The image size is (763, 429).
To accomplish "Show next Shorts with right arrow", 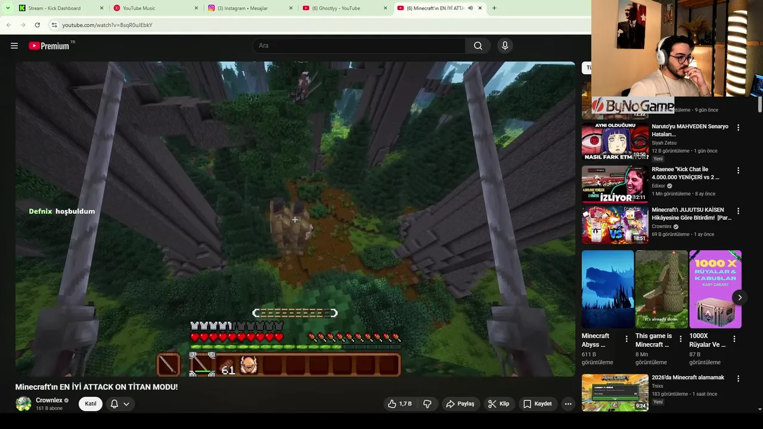I will 740,297.
